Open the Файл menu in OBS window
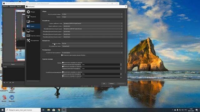The image size is (200, 112). [6, 6]
